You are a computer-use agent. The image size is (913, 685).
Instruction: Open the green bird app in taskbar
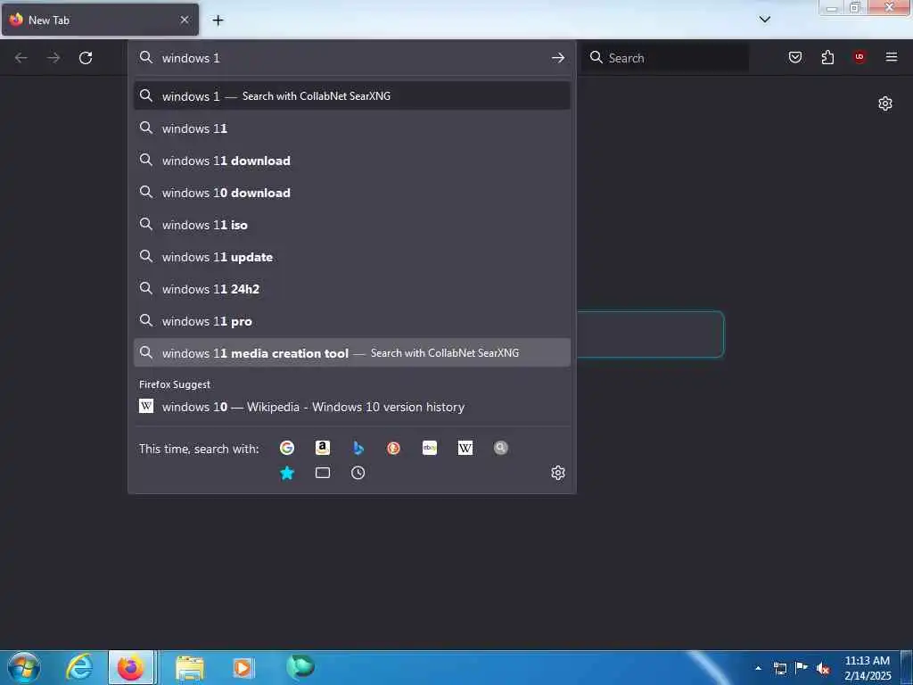point(300,666)
